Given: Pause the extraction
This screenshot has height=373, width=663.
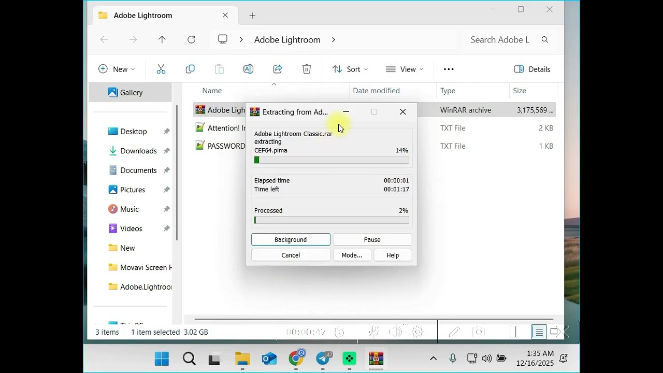Looking at the screenshot, I should (372, 239).
